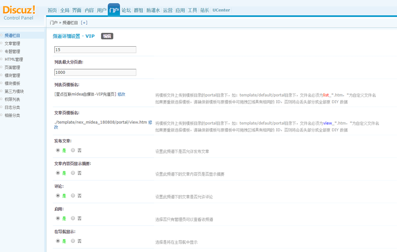Open 文章管理 in the sidebar
Image resolution: width=397 pixels, height=252 pixels.
(x=12, y=44)
